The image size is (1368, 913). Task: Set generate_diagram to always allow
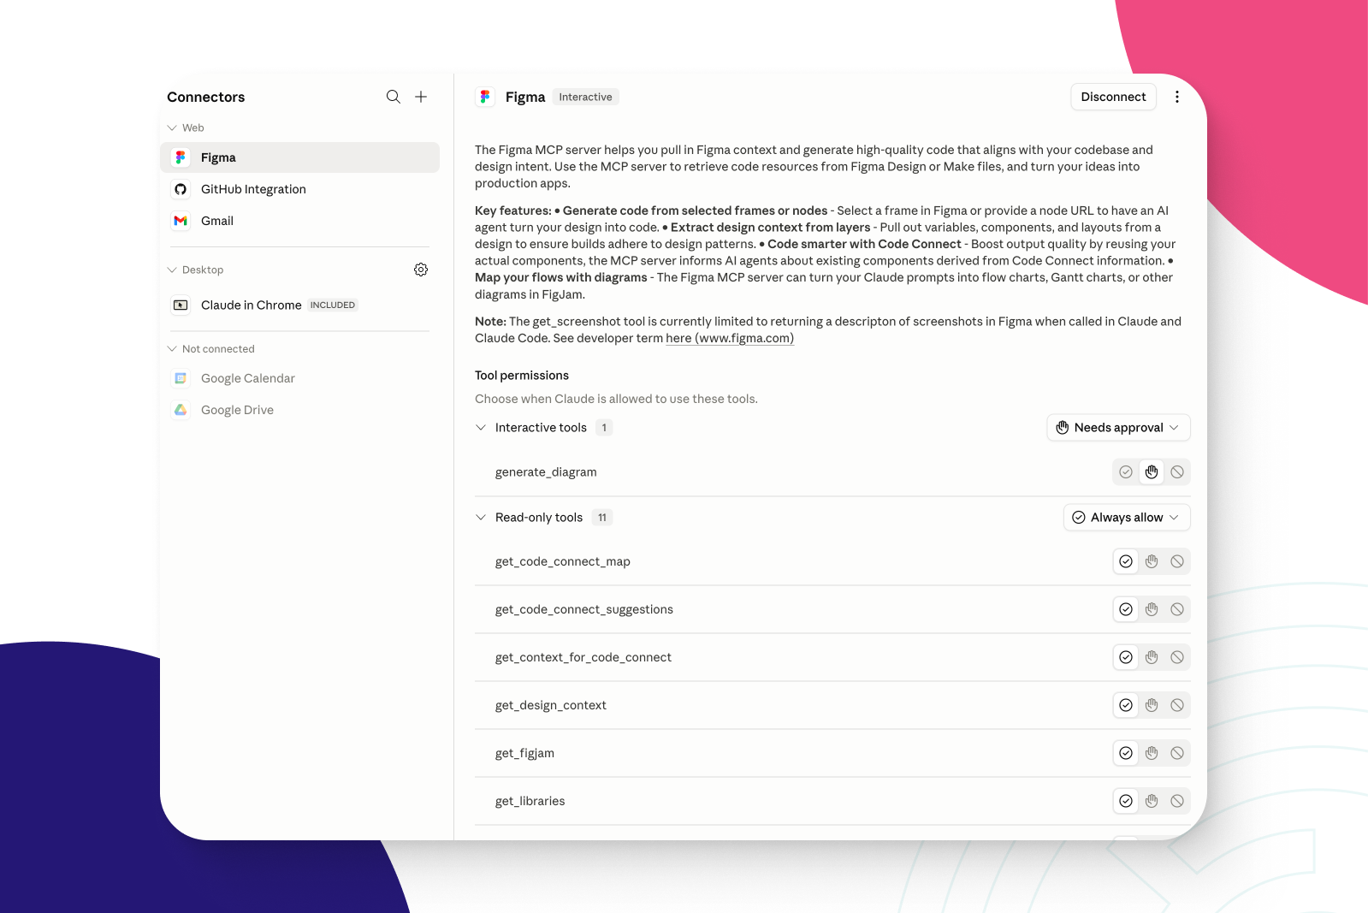pyautogui.click(x=1126, y=472)
